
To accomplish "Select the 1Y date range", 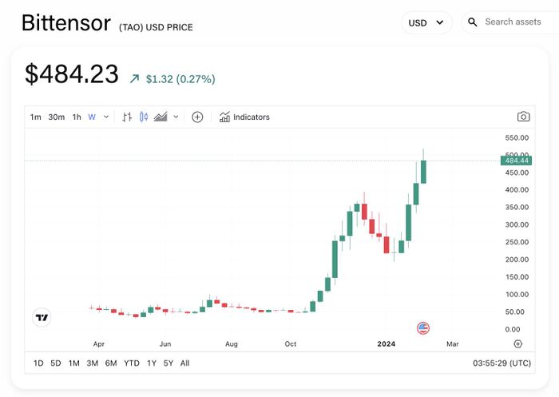I will [x=152, y=363].
